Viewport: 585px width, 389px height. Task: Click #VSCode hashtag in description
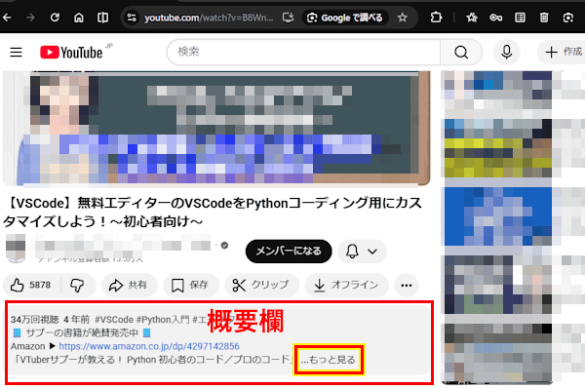point(114,320)
